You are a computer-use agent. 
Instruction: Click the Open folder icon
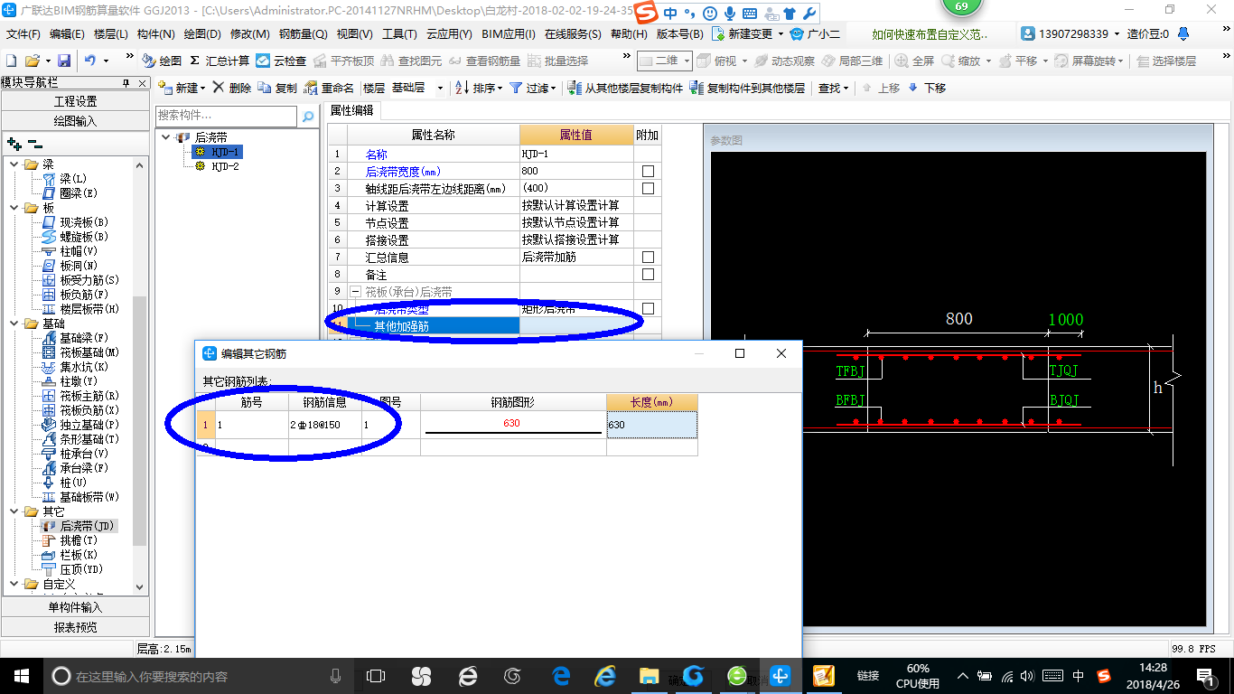coord(32,61)
